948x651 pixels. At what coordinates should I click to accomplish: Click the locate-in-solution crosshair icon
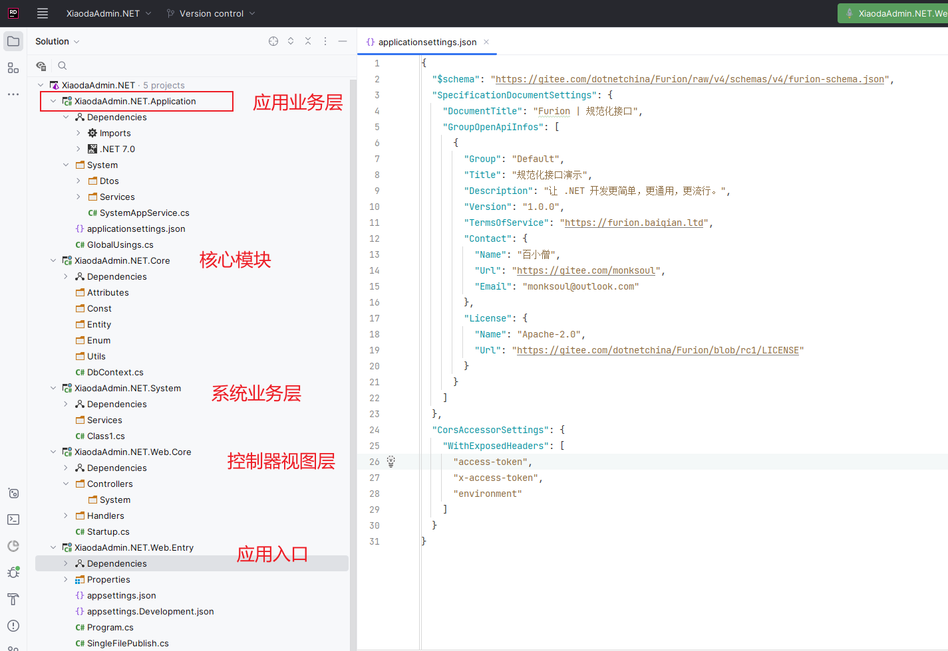273,41
